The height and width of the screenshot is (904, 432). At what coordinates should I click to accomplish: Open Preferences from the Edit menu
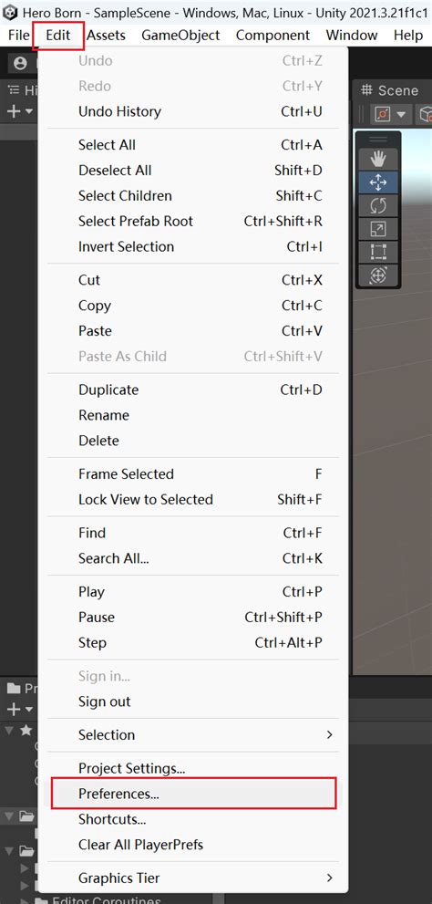click(x=192, y=794)
